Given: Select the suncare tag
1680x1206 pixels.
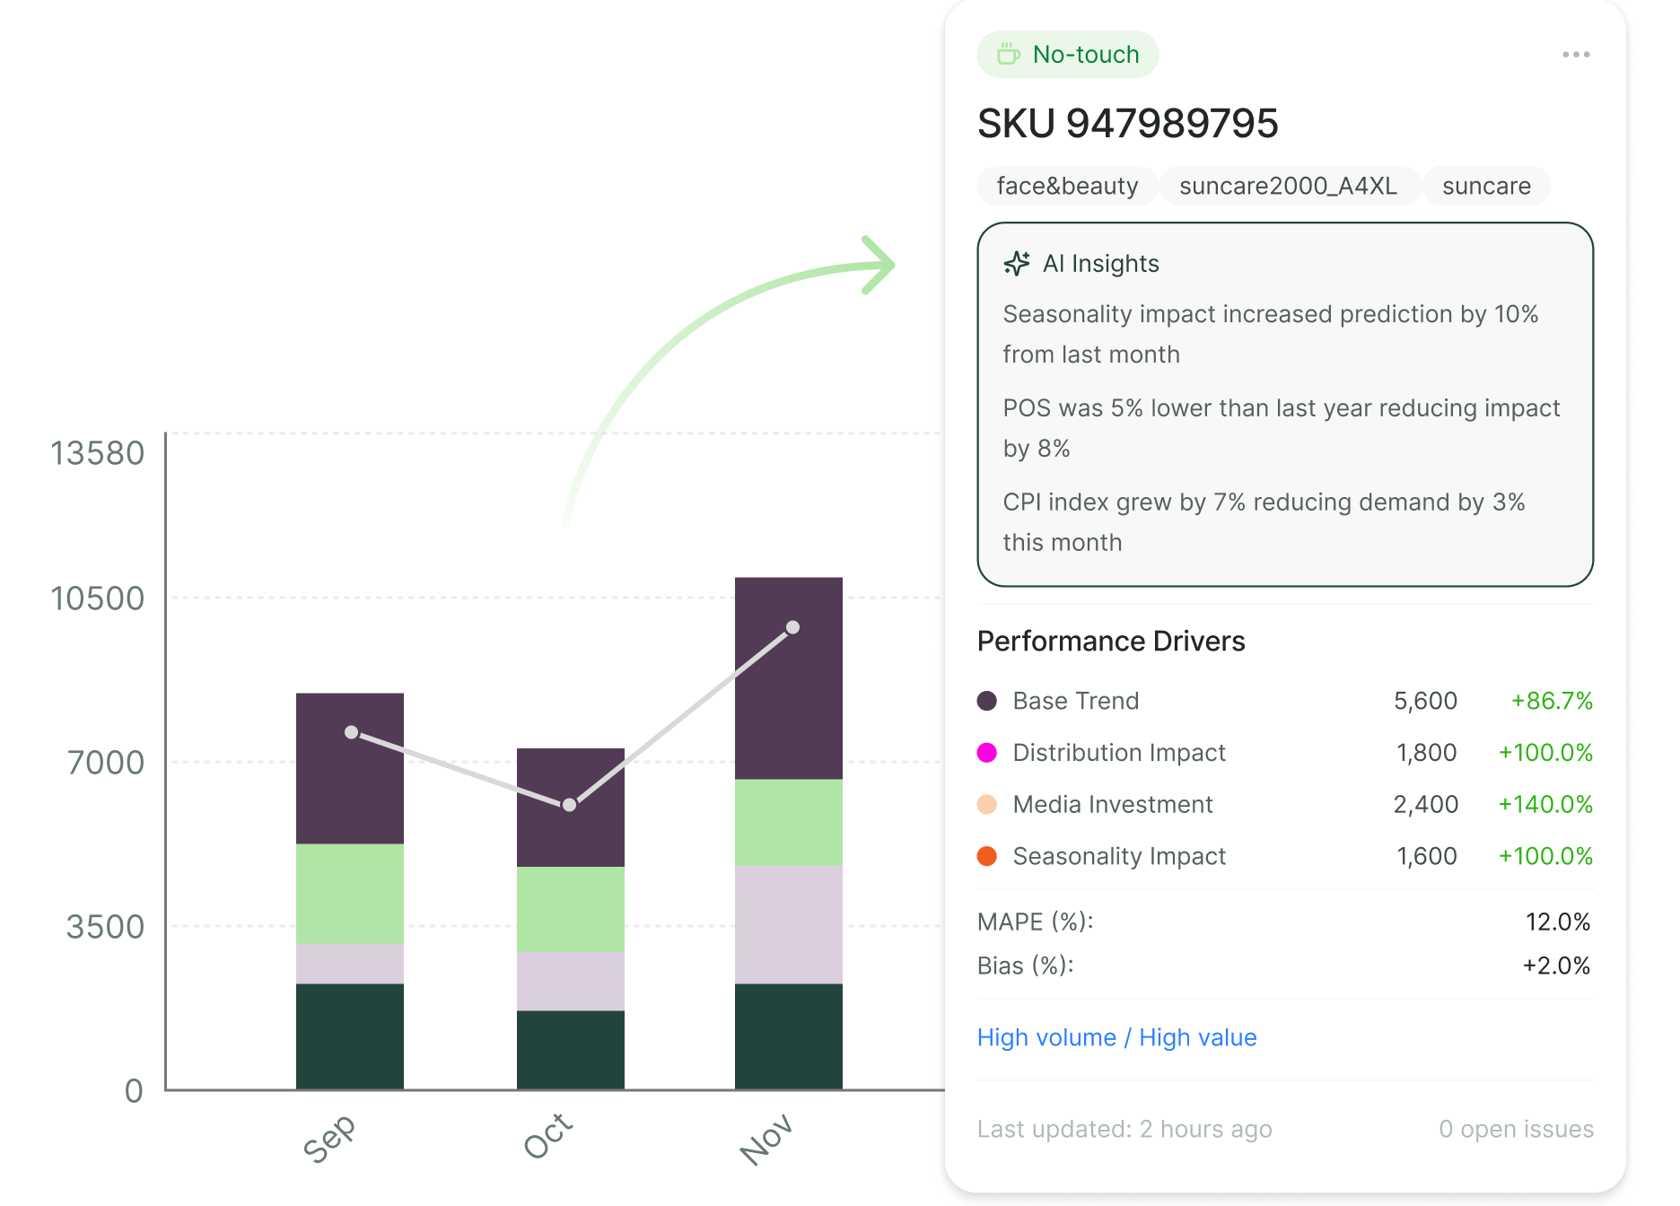Looking at the screenshot, I should pyautogui.click(x=1486, y=186).
